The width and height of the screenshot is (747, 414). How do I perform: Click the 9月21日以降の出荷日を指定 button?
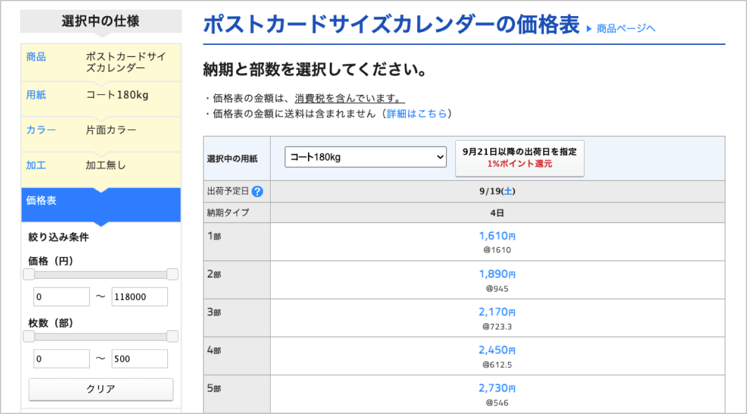tap(519, 158)
